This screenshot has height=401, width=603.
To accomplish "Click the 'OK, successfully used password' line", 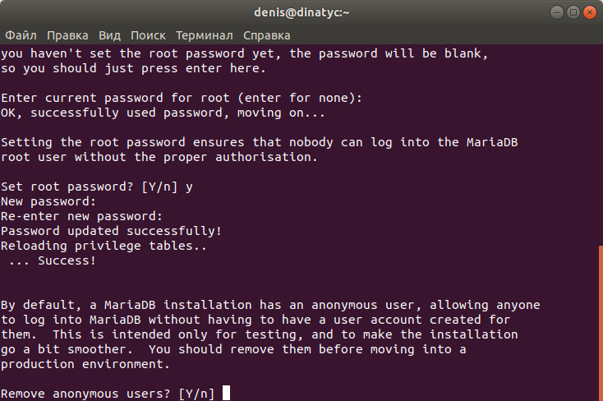I will tap(163, 113).
